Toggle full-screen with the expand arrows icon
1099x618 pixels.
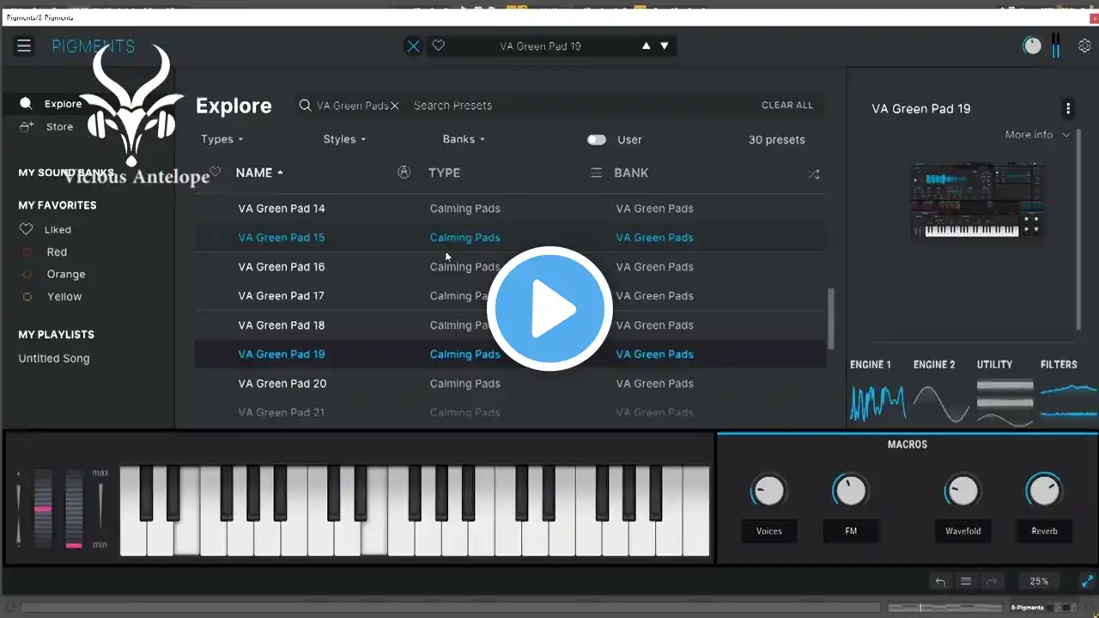click(1086, 581)
